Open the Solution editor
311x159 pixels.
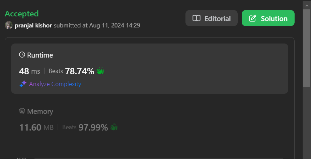[268, 18]
